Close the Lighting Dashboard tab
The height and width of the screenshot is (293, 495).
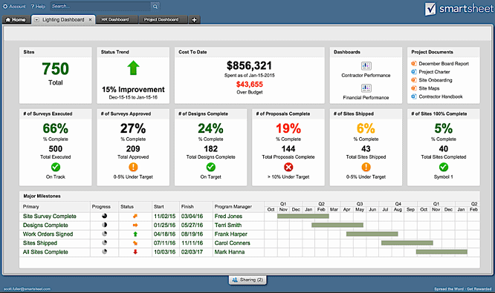click(x=90, y=19)
